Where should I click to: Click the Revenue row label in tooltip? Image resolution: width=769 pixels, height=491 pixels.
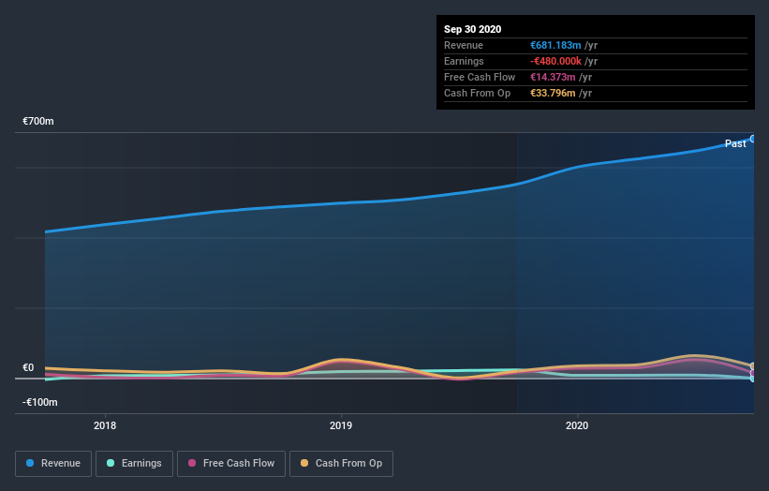click(464, 45)
